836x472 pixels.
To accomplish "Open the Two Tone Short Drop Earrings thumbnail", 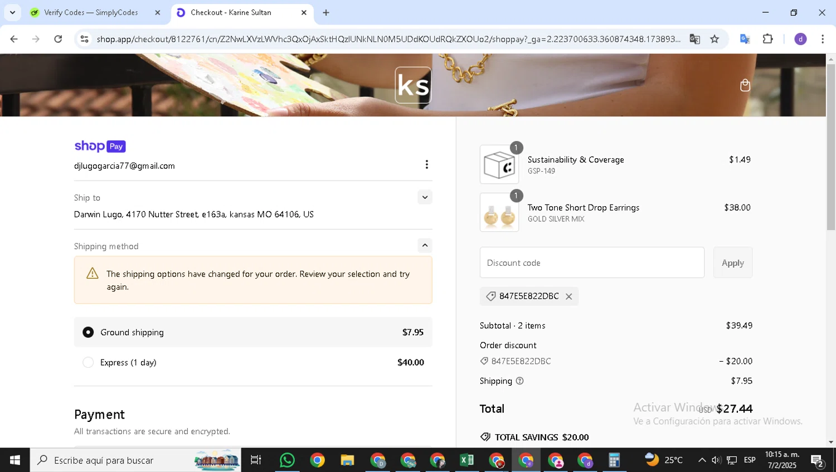I will 499,212.
